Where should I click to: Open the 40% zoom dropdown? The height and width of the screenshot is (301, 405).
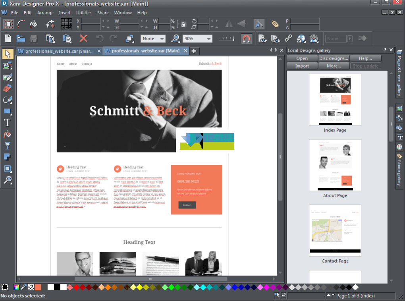point(208,39)
